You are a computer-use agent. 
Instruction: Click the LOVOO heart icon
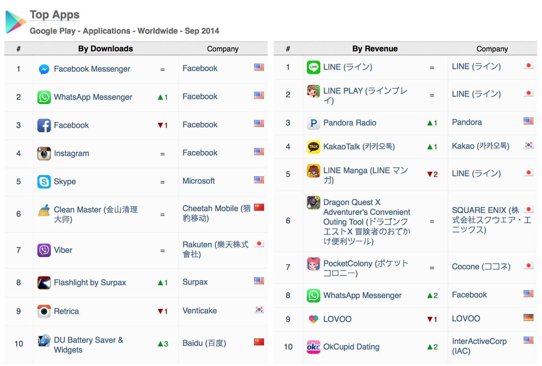313,319
